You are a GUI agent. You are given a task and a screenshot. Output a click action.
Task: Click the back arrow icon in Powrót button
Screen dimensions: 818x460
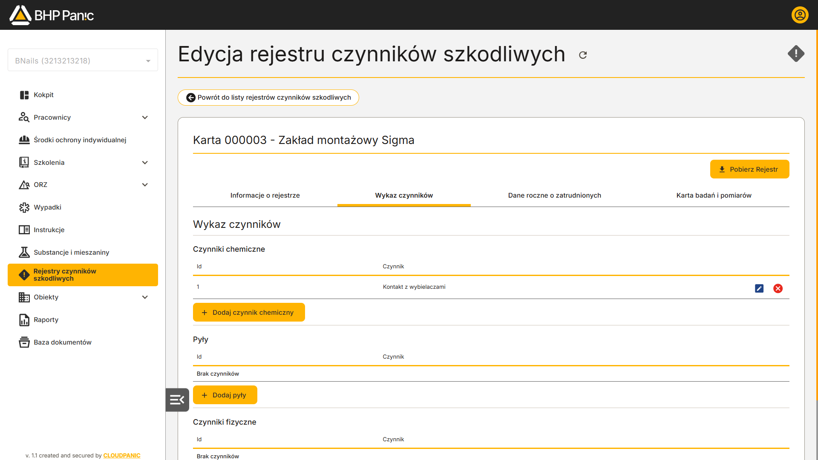point(191,98)
